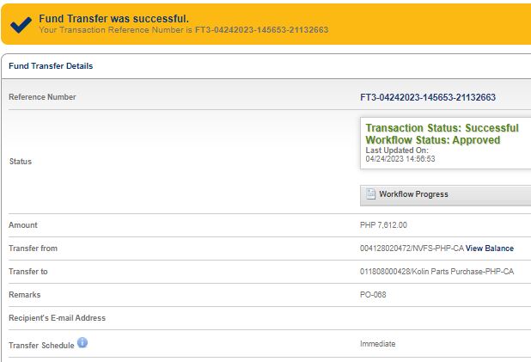
Task: Click the Fund Transfer Details header
Action: click(x=51, y=66)
